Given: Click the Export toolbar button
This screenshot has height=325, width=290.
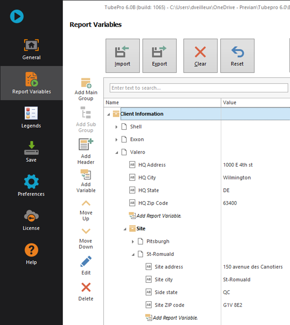Looking at the screenshot, I should click(159, 56).
